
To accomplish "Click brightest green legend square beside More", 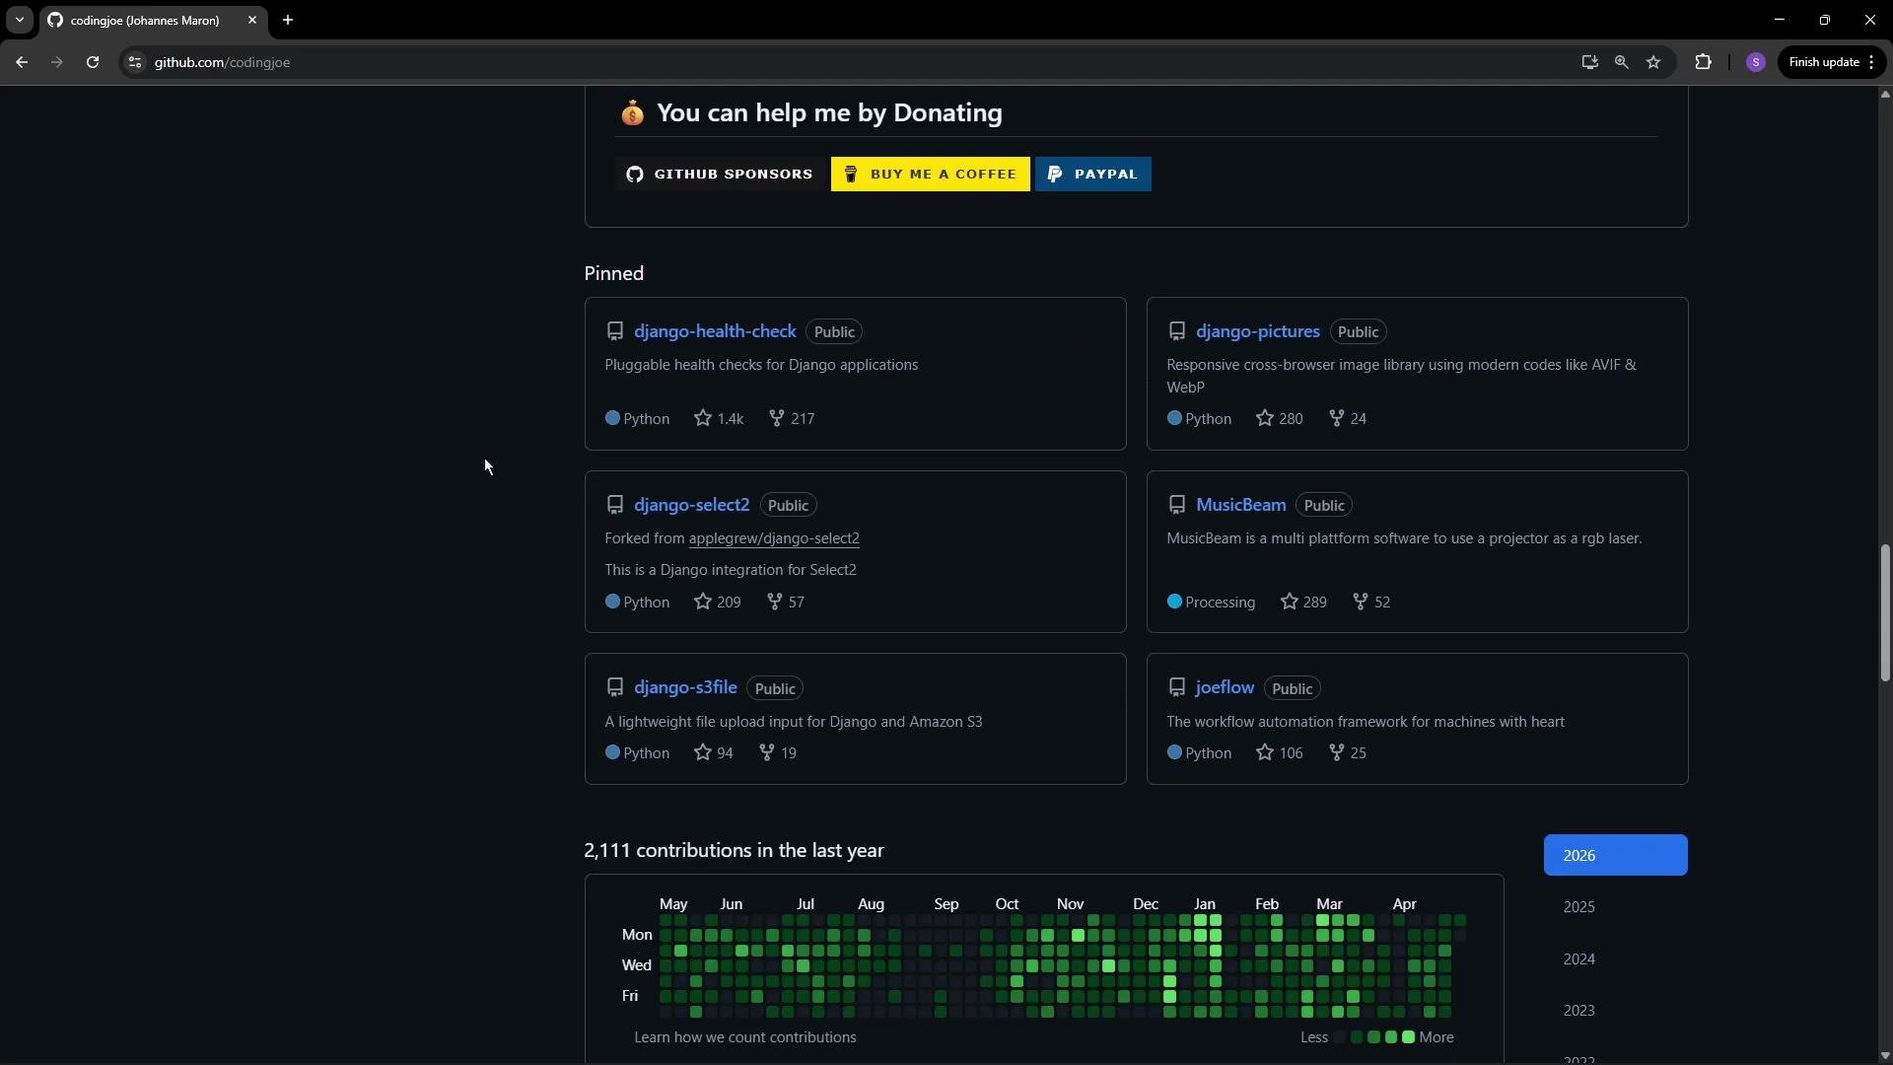I will pos(1408,1037).
